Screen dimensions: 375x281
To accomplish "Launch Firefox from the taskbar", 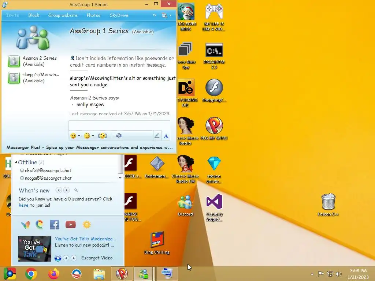I will point(54,274).
